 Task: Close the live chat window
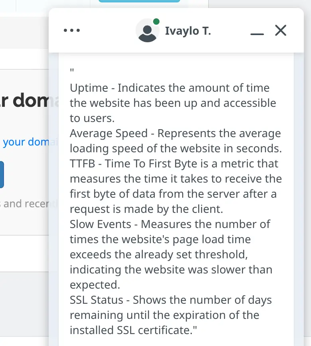pyautogui.click(x=281, y=30)
